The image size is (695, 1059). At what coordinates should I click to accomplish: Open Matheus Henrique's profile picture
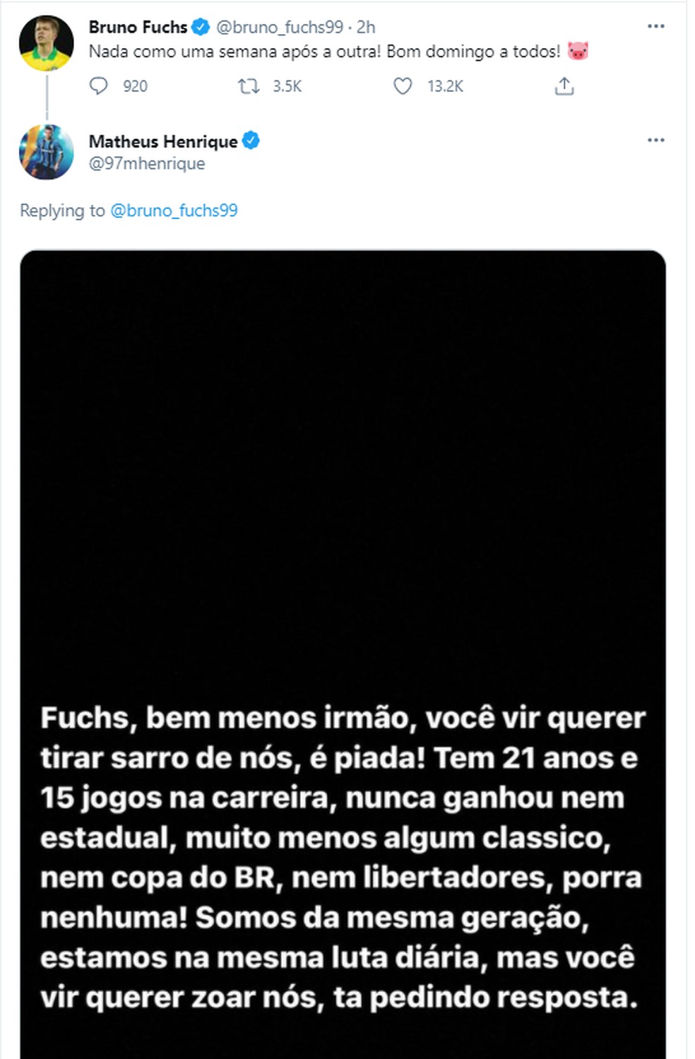click(46, 152)
